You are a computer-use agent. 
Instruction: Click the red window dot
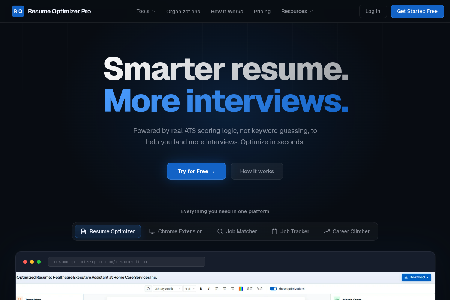pyautogui.click(x=25, y=262)
